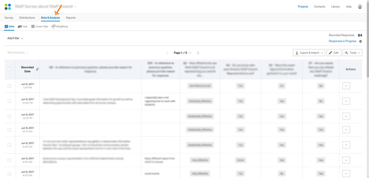Select the Jun 9 9:32 AM row checkbox
The image size is (369, 178).
point(9,173)
